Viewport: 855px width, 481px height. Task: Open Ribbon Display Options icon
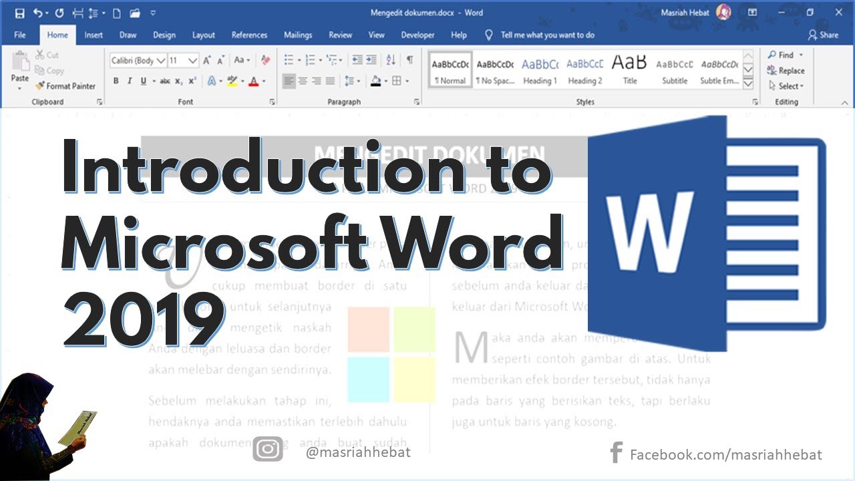coord(752,13)
